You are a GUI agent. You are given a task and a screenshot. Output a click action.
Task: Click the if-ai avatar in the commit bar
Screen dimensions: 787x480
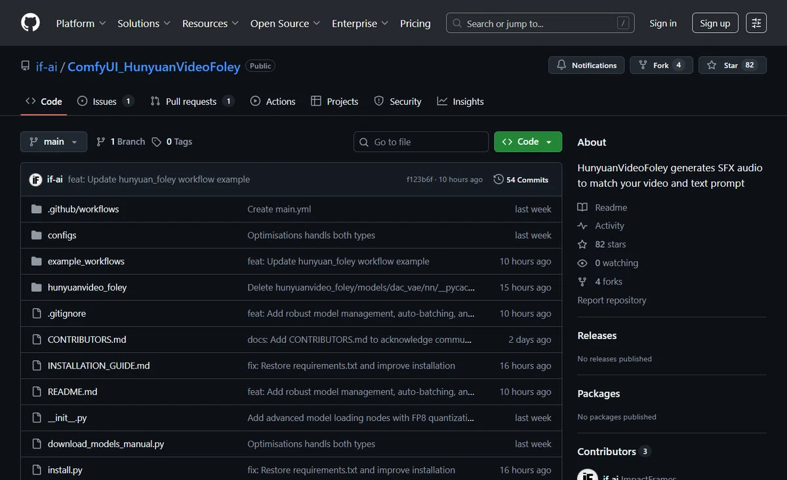35,180
